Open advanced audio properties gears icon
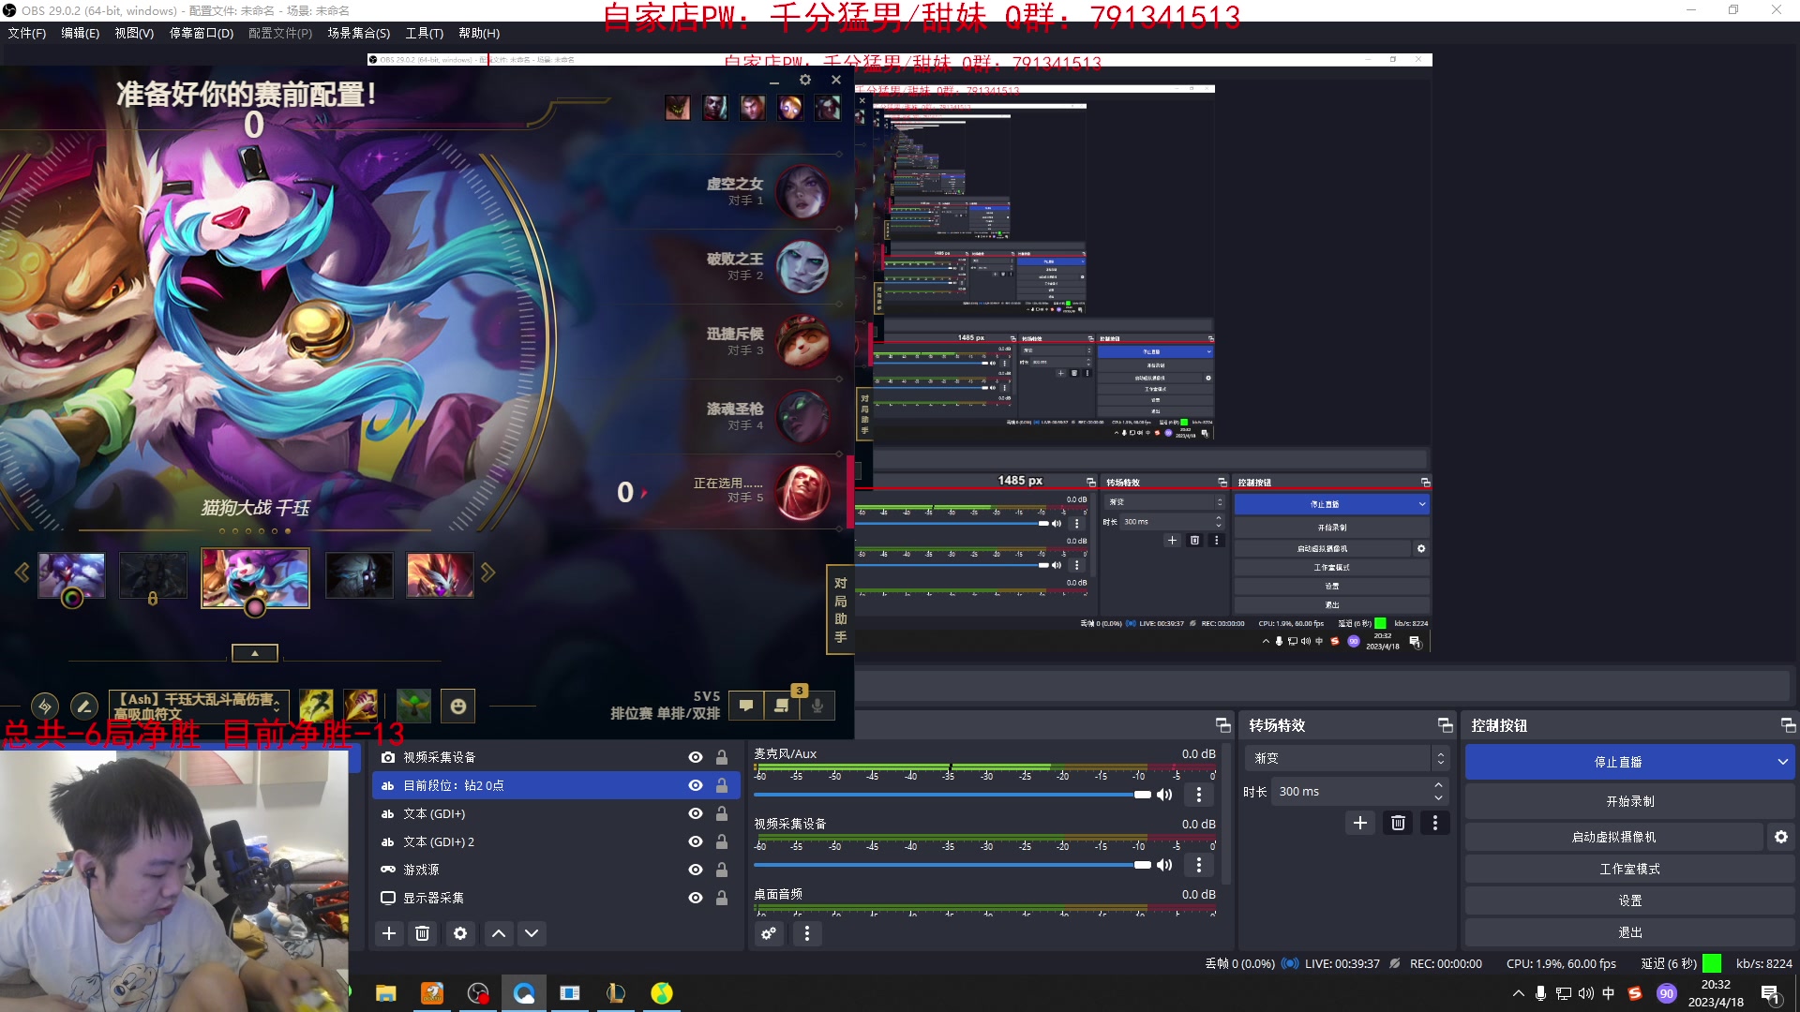This screenshot has width=1800, height=1012. [x=769, y=933]
